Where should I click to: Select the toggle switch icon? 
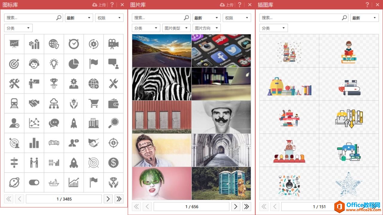[34, 182]
